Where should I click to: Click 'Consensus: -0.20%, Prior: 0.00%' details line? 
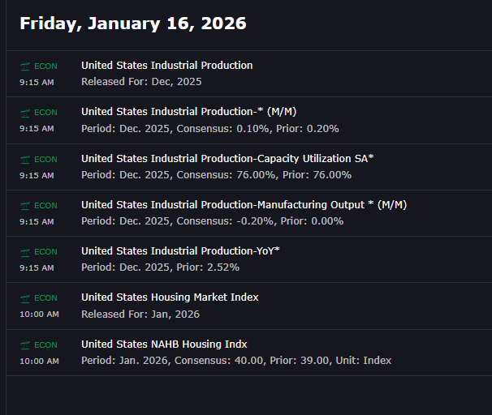click(x=213, y=221)
